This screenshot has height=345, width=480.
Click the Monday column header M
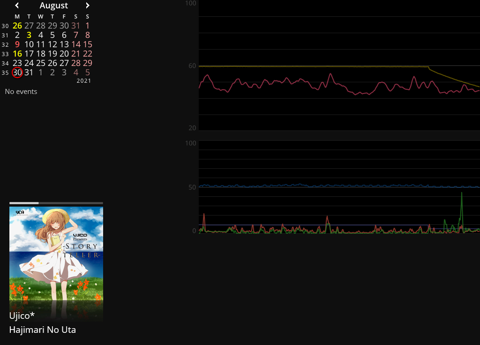pyautogui.click(x=17, y=16)
